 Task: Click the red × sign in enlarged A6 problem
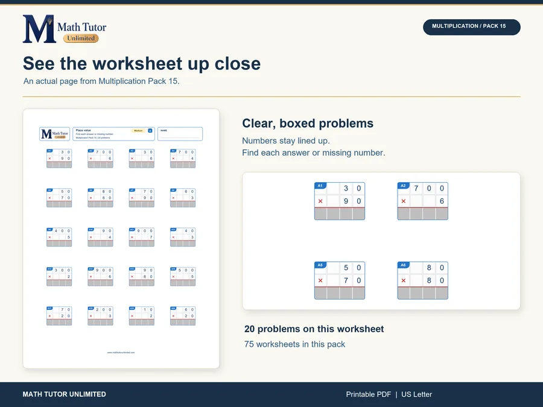pos(404,280)
